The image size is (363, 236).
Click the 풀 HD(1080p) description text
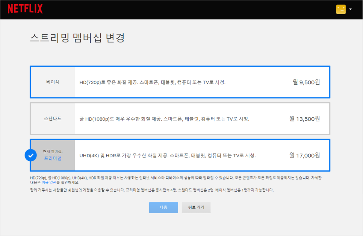[x=164, y=119]
